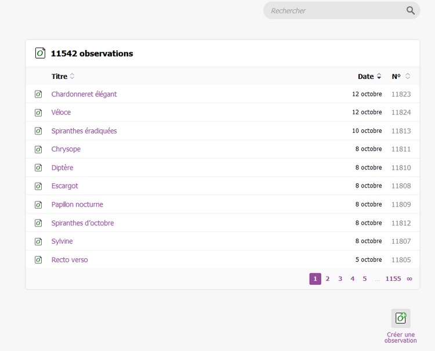Image resolution: width=435 pixels, height=351 pixels.
Task: Sort the list by N° column
Action: point(400,77)
